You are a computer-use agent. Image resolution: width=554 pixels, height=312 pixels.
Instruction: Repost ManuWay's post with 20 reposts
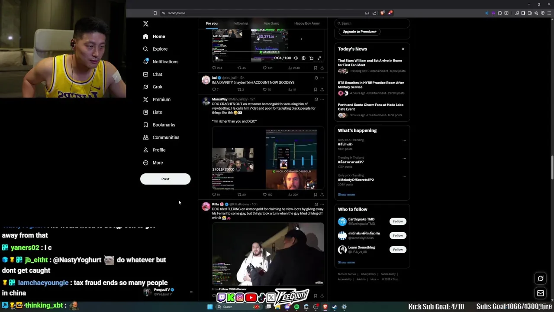click(x=242, y=195)
